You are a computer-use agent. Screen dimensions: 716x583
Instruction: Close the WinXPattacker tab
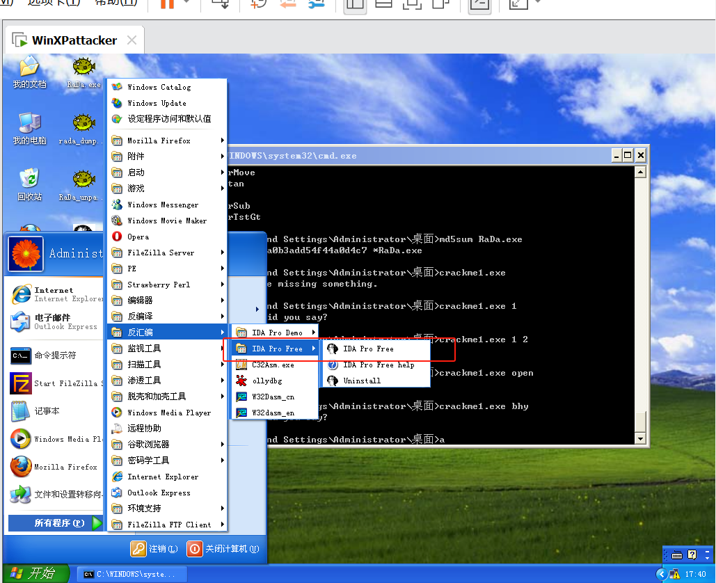tap(132, 40)
